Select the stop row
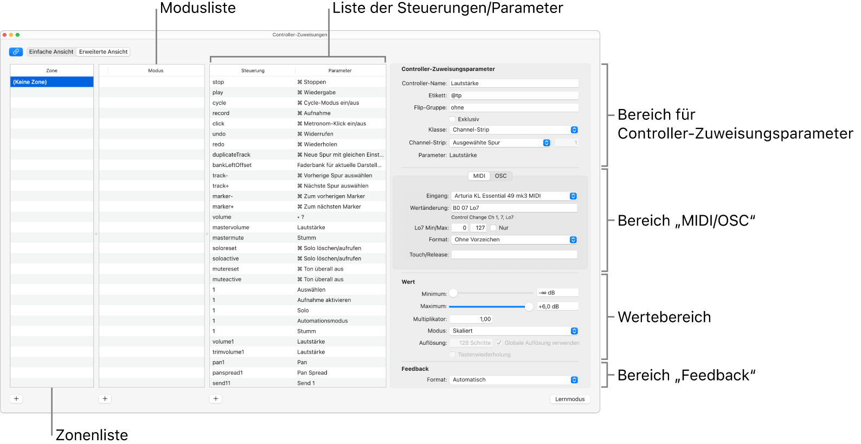Image resolution: width=861 pixels, height=444 pixels. coord(298,82)
